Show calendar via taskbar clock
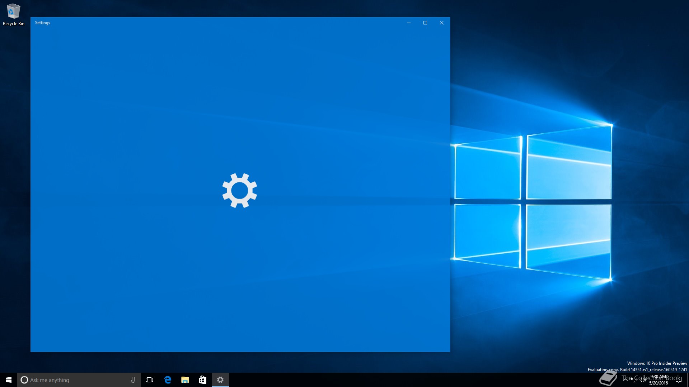The height and width of the screenshot is (387, 689). pyautogui.click(x=658, y=380)
